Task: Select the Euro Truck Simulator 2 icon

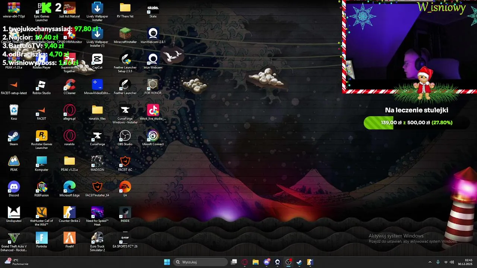Action: pos(97,242)
